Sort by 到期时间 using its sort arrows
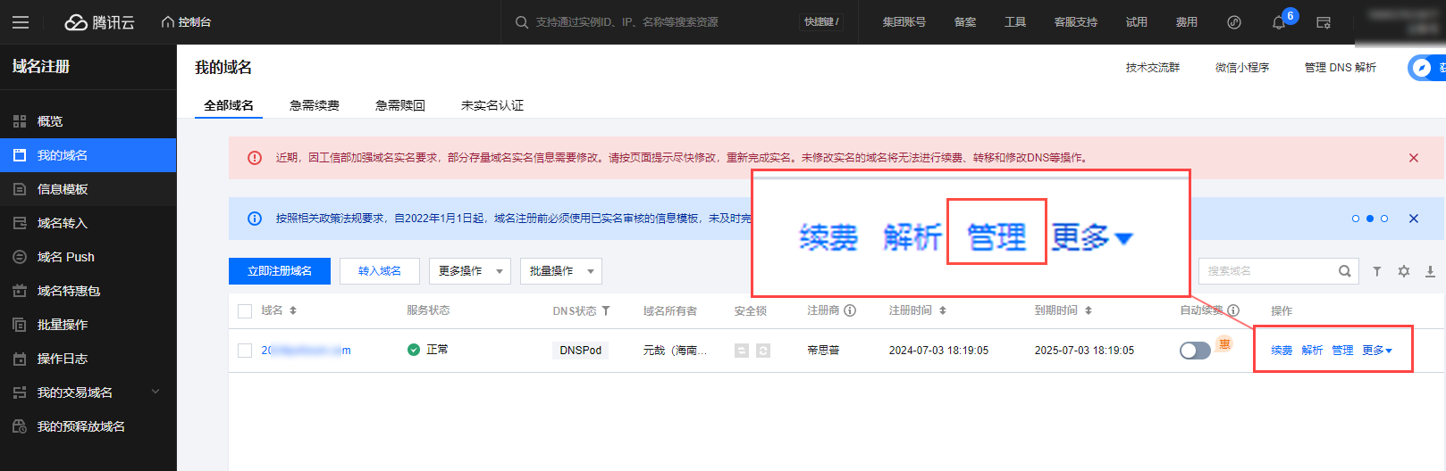The width and height of the screenshot is (1446, 471). [1089, 310]
